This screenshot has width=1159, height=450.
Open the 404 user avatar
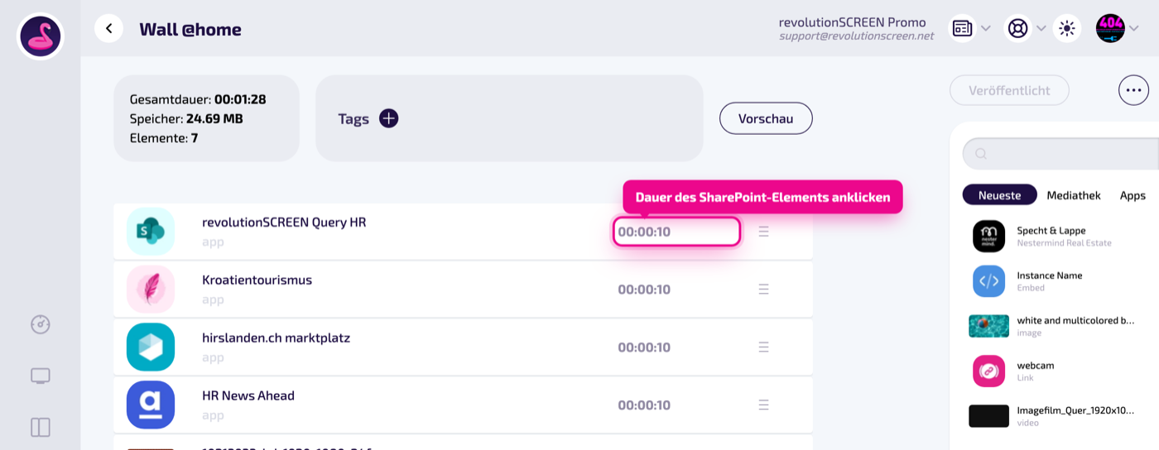[1110, 29]
